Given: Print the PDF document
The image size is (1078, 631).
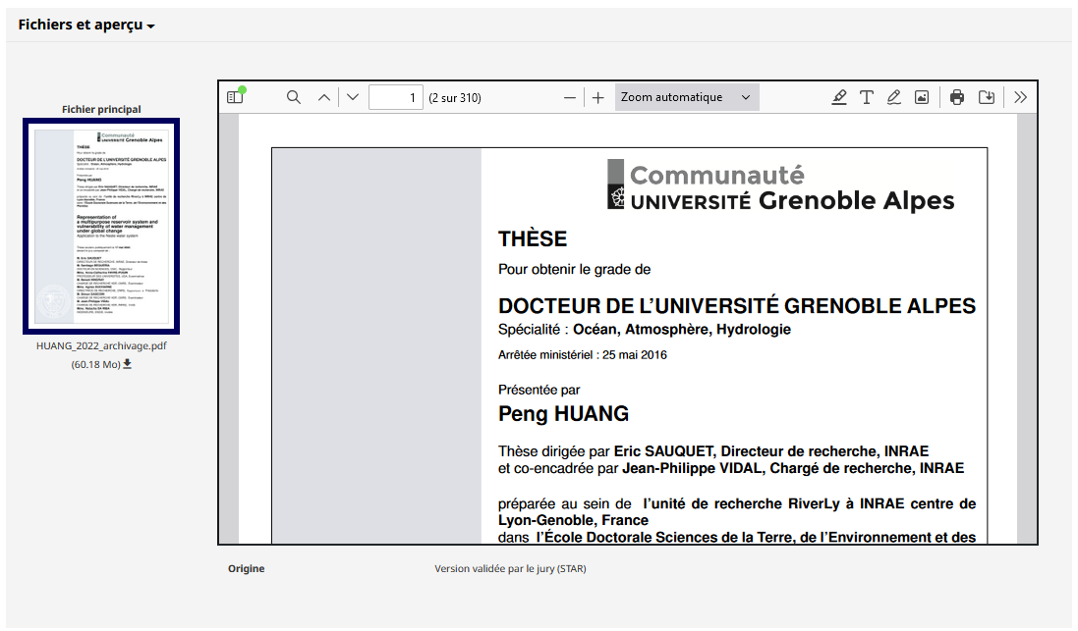Looking at the screenshot, I should point(957,97).
